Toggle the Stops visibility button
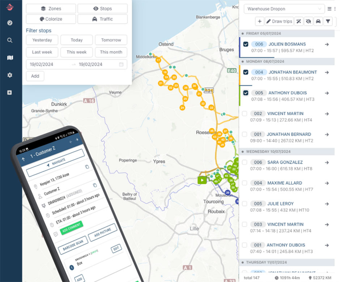 point(103,9)
